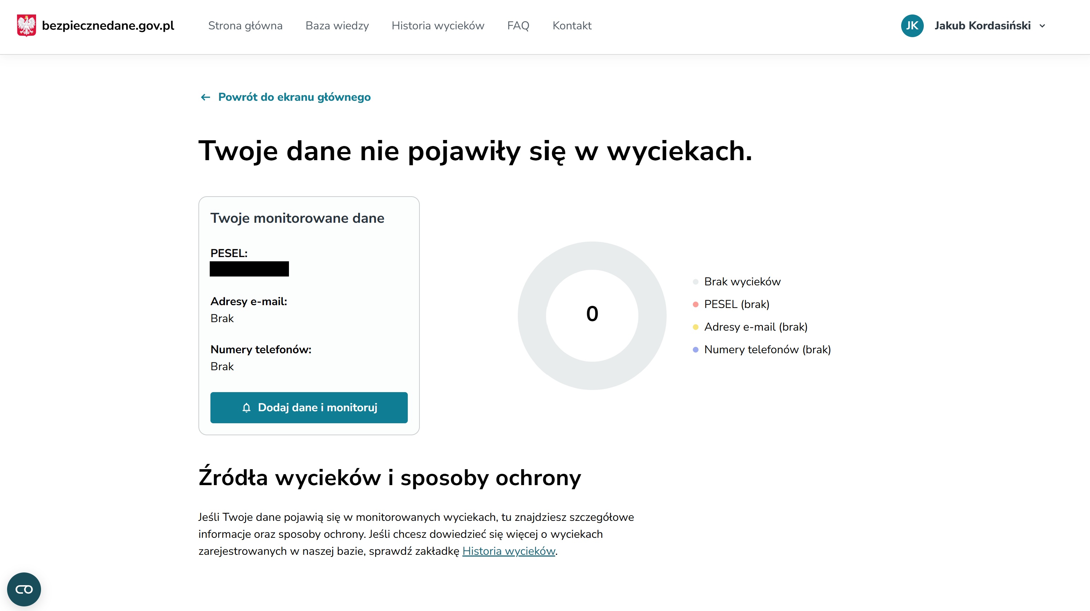Open the Jakub Kordasiński user menu
This screenshot has width=1090, height=611.
(x=973, y=26)
